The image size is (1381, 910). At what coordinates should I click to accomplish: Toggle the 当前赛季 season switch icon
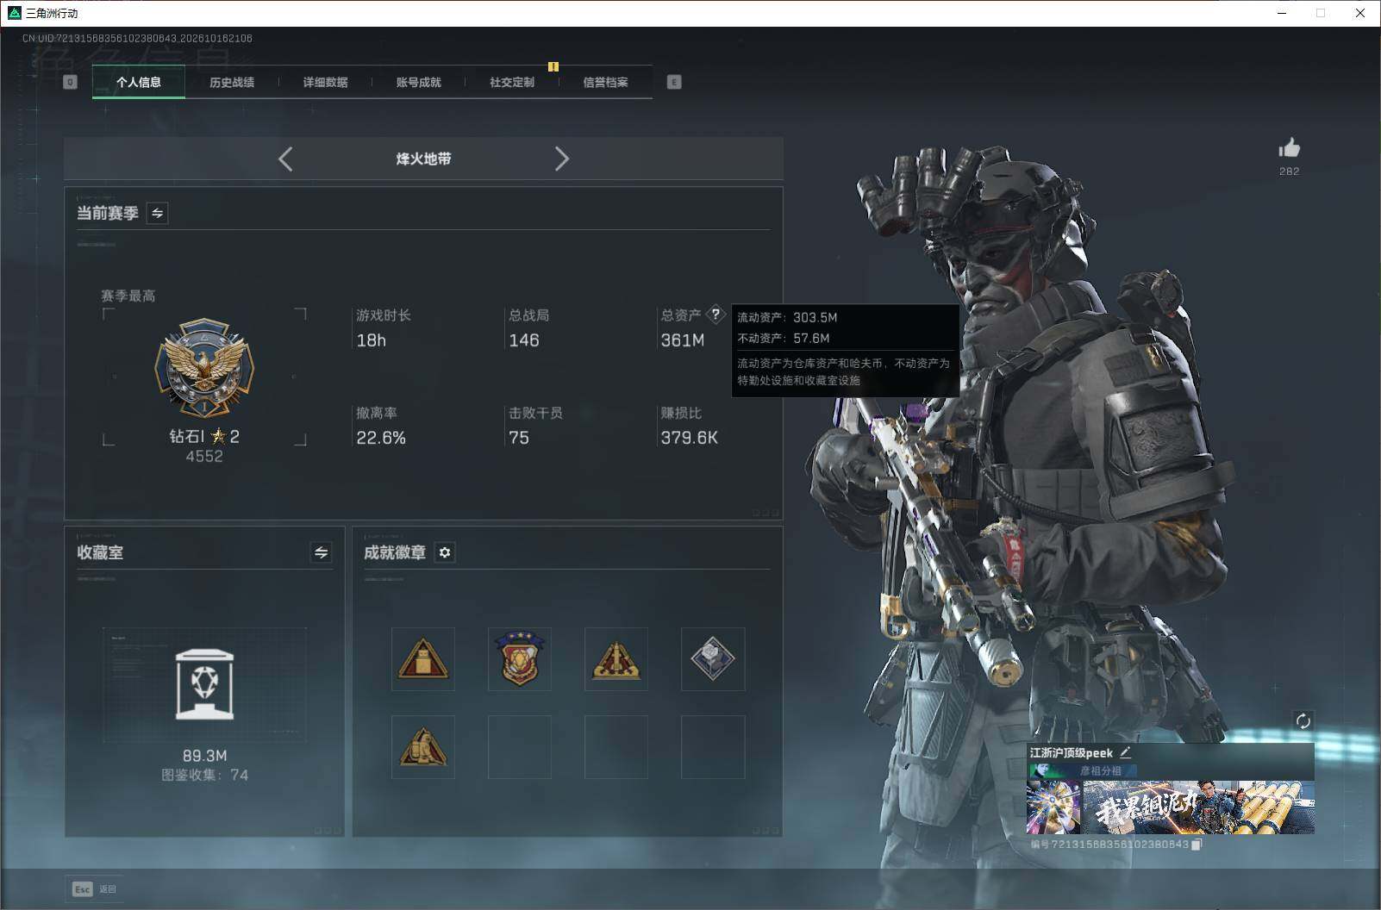point(158,213)
